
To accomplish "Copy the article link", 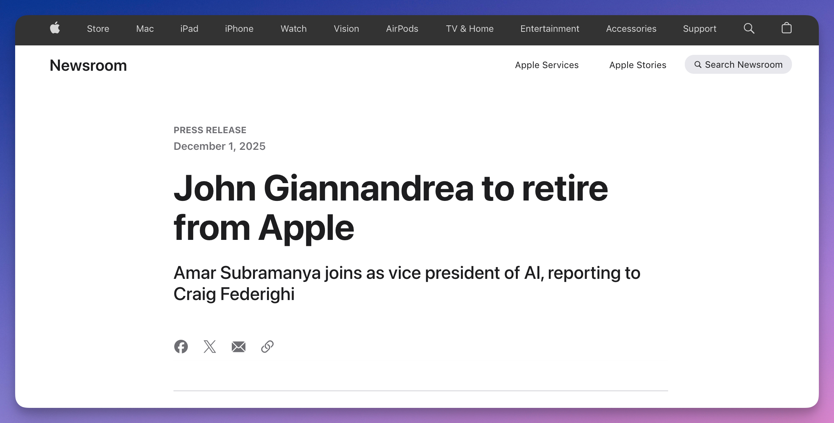I will (x=267, y=347).
